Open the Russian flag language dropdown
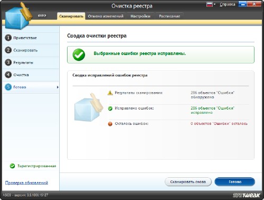The image size is (264, 200). [x=211, y=4]
